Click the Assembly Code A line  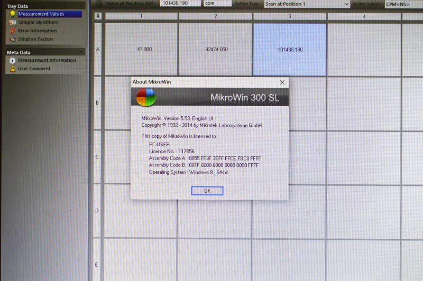click(x=205, y=158)
